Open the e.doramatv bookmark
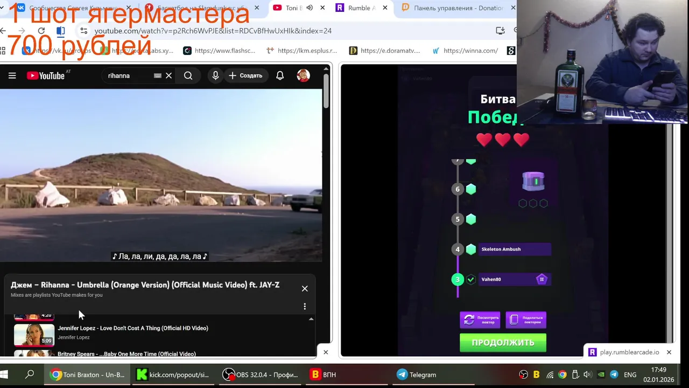The image size is (689, 388). pos(384,51)
